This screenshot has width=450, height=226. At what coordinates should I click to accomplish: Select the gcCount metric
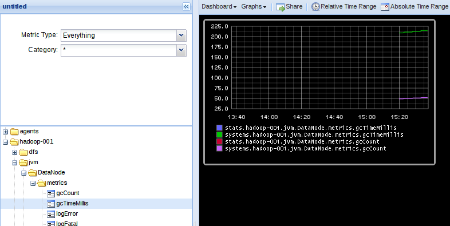68,193
